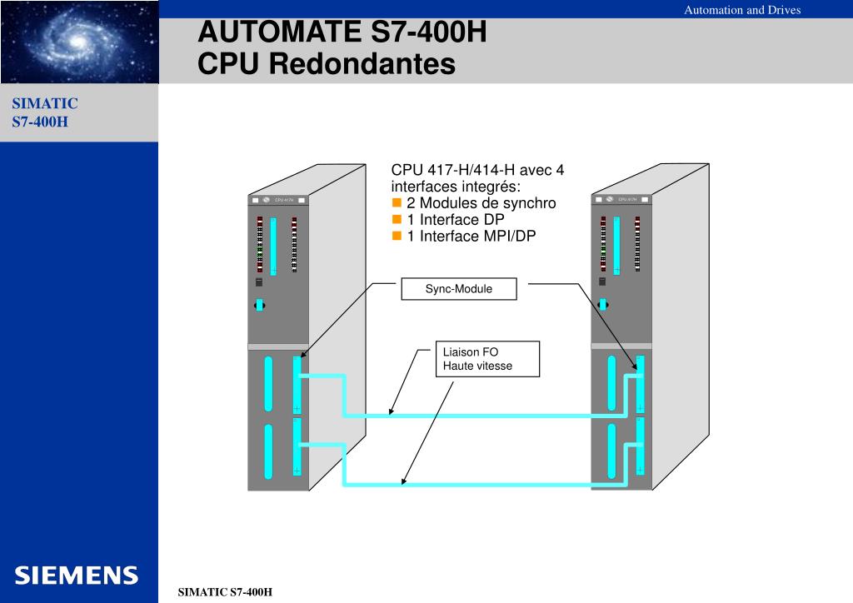Click the left CPU's lower sync module slot

tap(297, 447)
